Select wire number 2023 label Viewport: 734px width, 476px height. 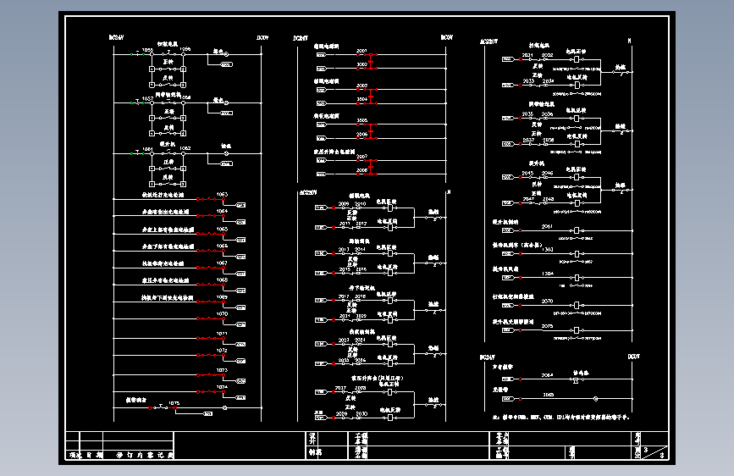coord(344,340)
